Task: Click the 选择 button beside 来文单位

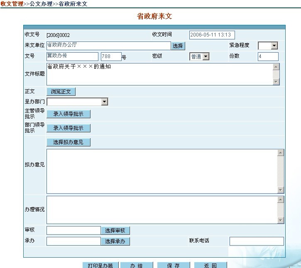Action: click(x=178, y=46)
